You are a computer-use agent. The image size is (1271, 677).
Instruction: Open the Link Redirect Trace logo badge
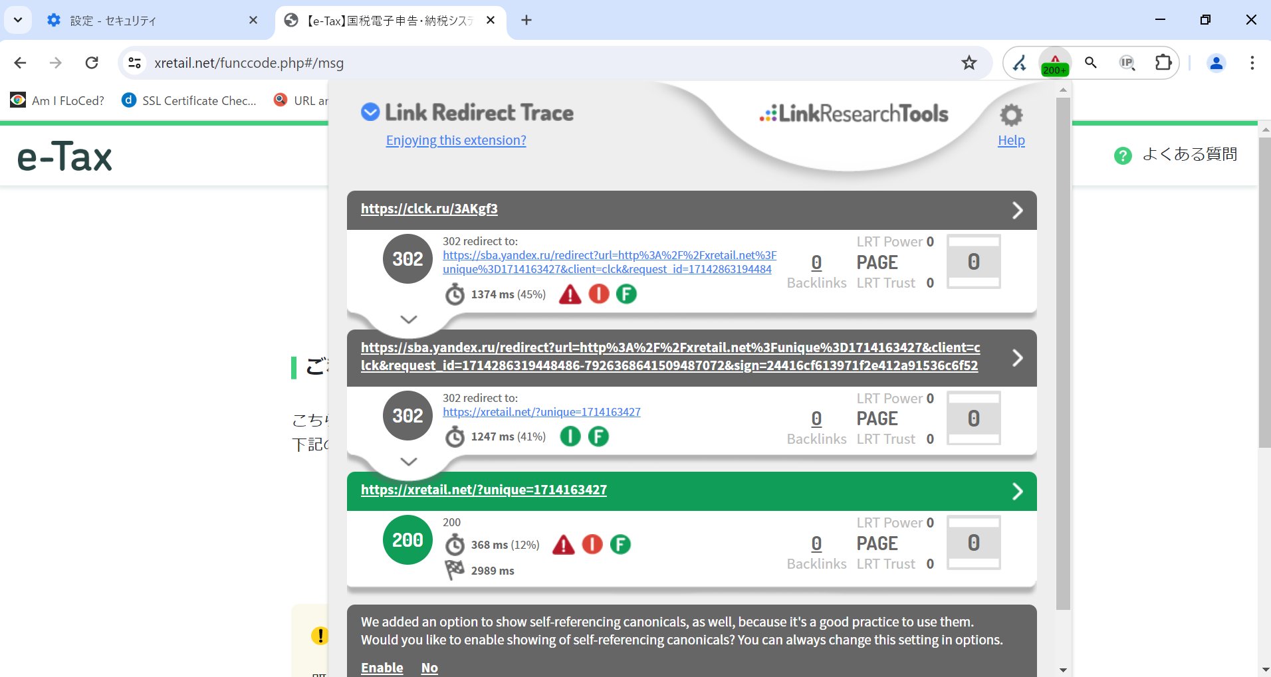[x=370, y=112]
